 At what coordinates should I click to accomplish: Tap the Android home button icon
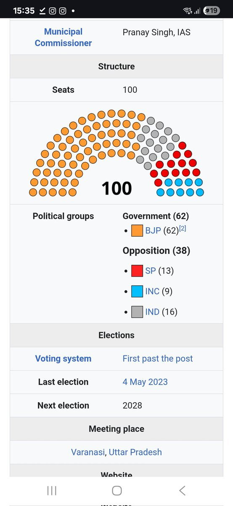point(117,490)
